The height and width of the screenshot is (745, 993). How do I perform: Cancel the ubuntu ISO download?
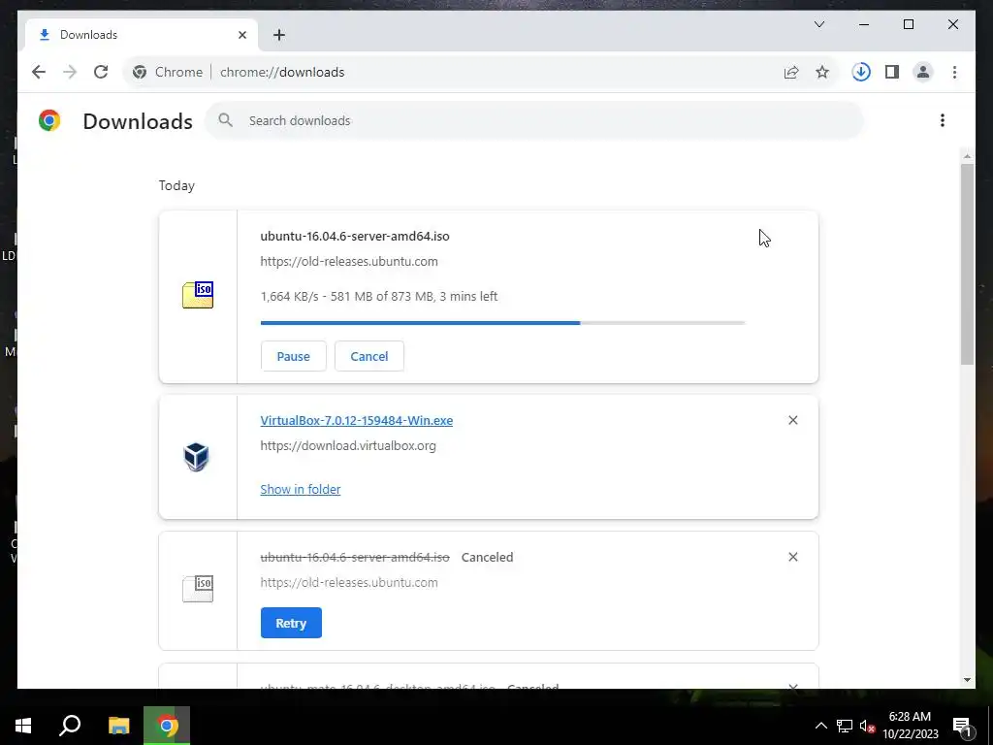tap(369, 356)
